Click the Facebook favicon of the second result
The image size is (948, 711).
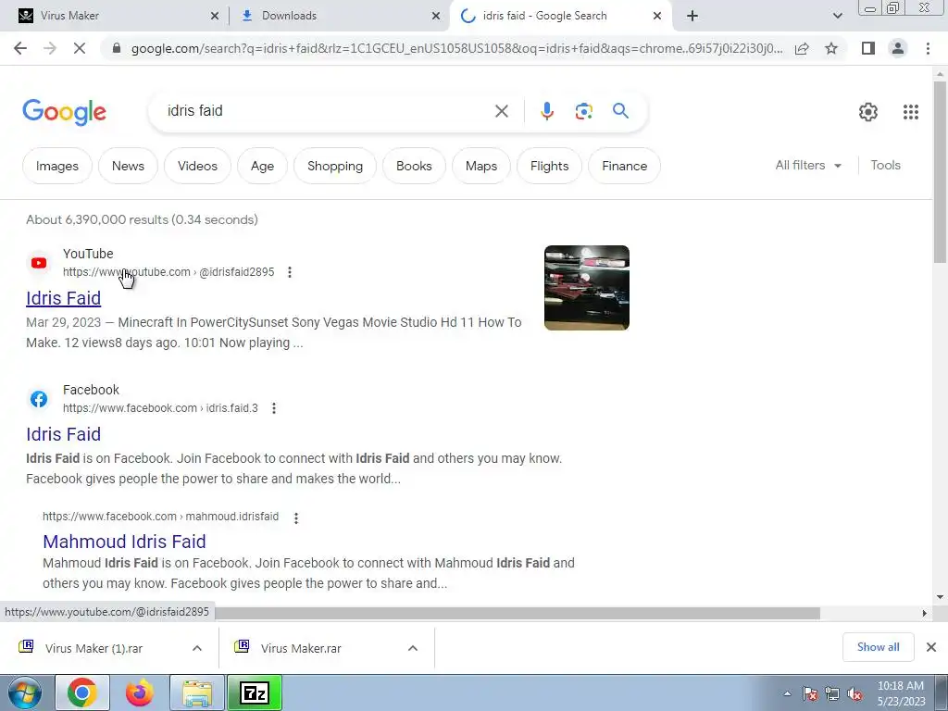tap(39, 399)
